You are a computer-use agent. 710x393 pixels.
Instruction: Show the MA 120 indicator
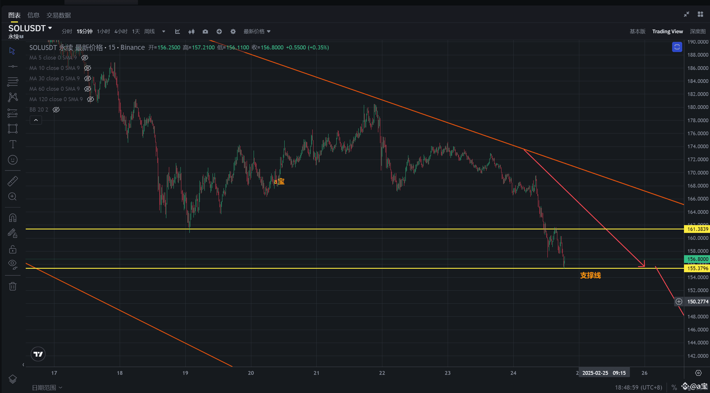click(x=91, y=99)
